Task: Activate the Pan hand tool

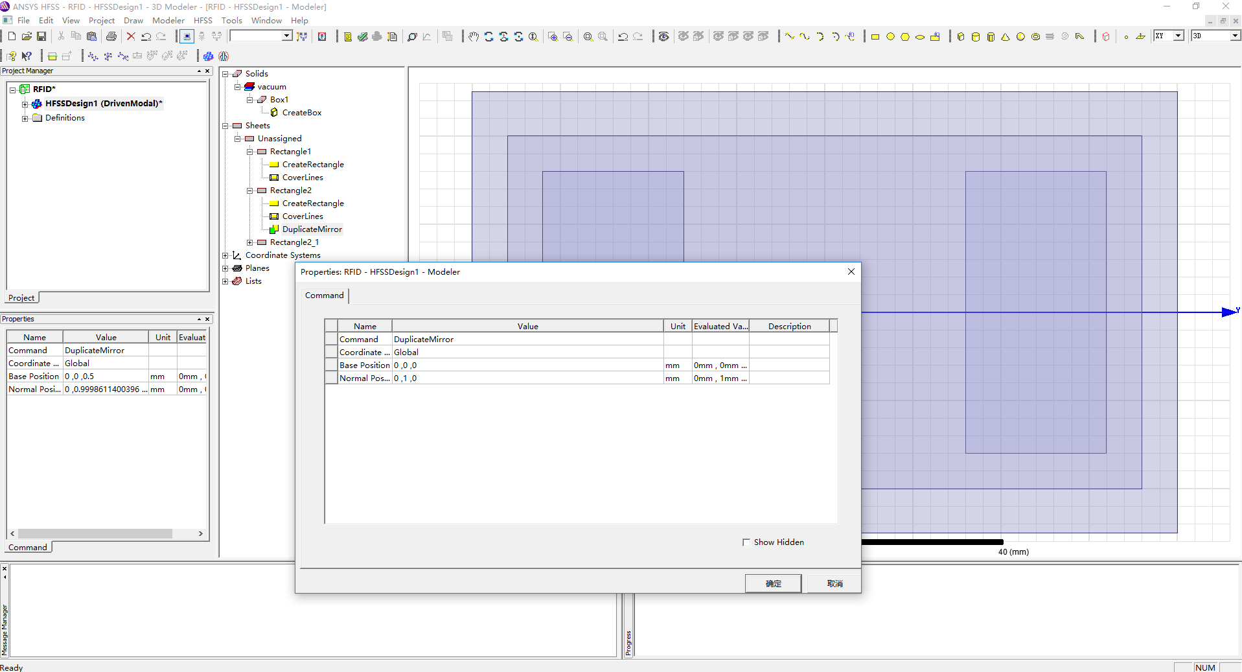Action: pyautogui.click(x=474, y=37)
